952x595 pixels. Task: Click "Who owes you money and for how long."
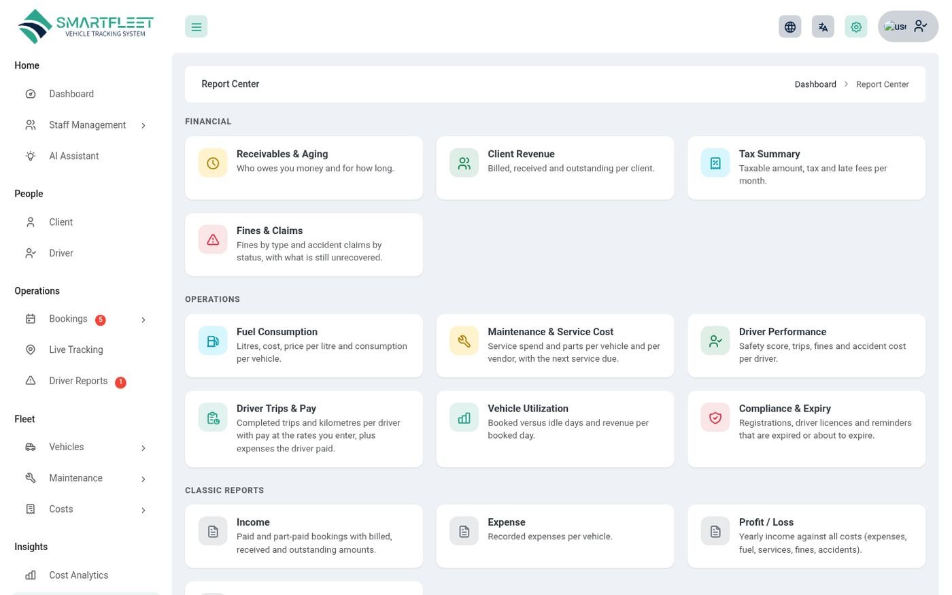pyautogui.click(x=316, y=169)
